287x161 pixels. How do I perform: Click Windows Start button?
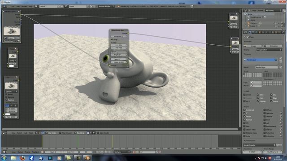tap(4, 158)
